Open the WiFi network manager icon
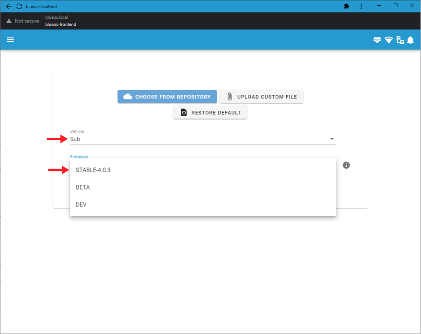Screen dimensions: 421x334 click(x=388, y=40)
